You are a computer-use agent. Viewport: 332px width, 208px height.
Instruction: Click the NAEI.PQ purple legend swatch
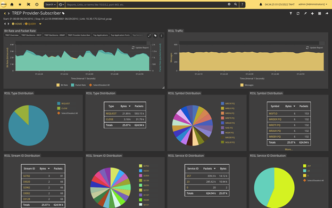coord(222,128)
